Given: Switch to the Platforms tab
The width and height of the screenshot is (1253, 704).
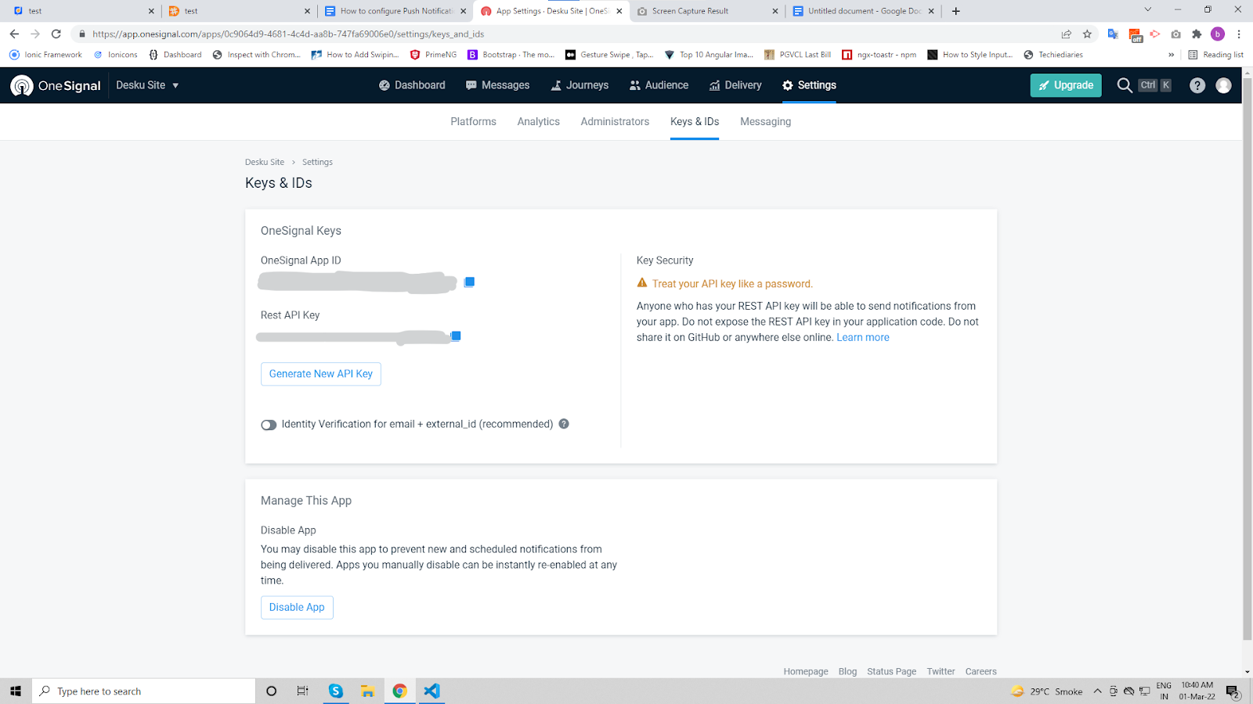Looking at the screenshot, I should click(473, 121).
